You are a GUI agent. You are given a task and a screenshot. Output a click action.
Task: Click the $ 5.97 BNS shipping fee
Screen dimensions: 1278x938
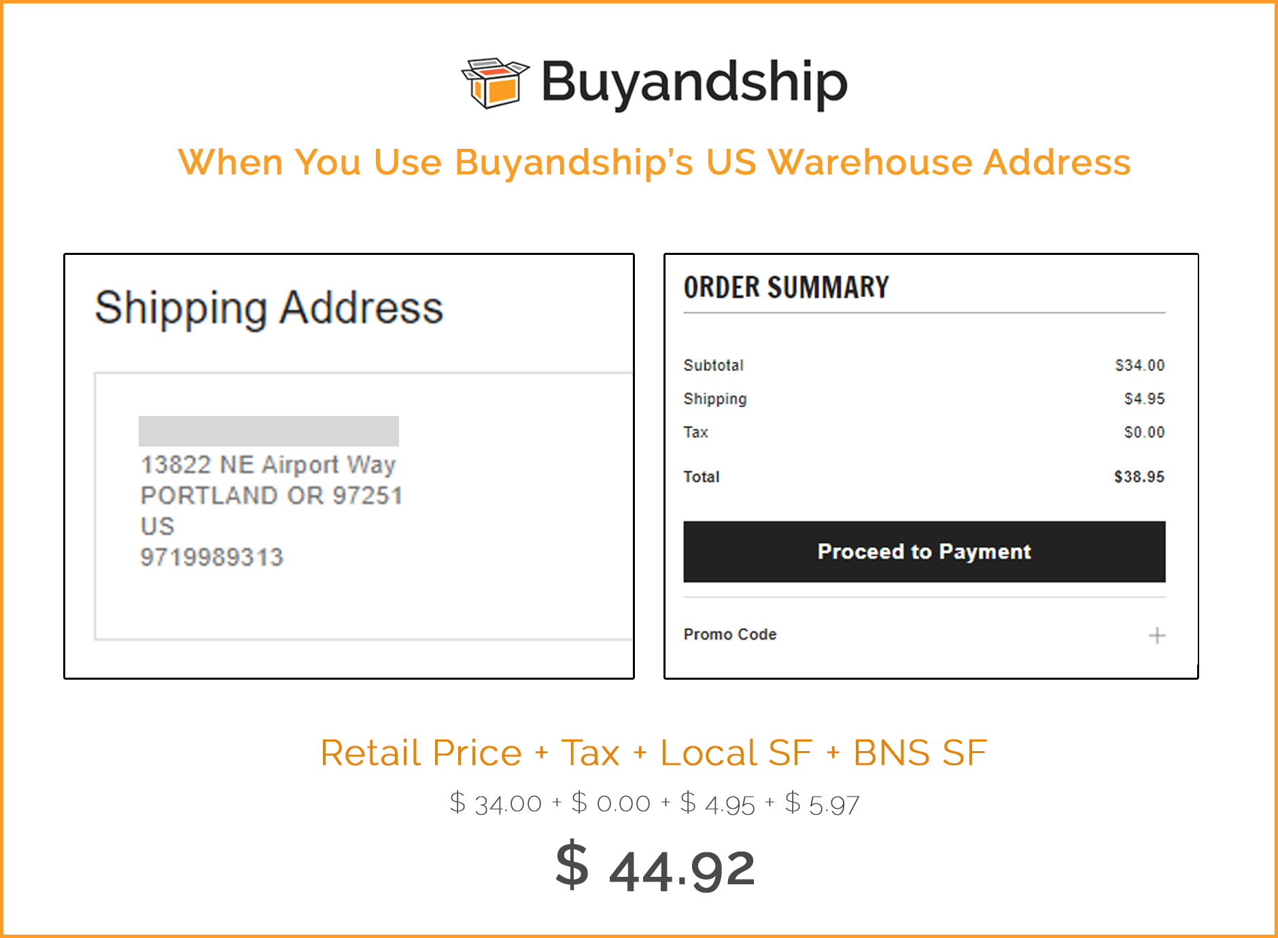pos(822,804)
